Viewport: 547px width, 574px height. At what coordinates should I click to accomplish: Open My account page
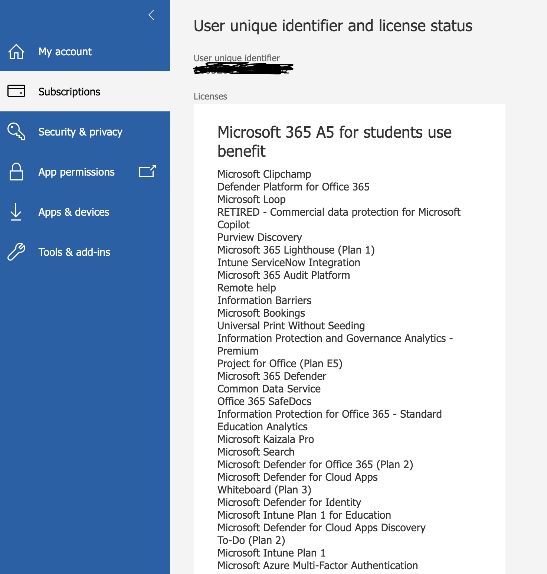pos(65,52)
